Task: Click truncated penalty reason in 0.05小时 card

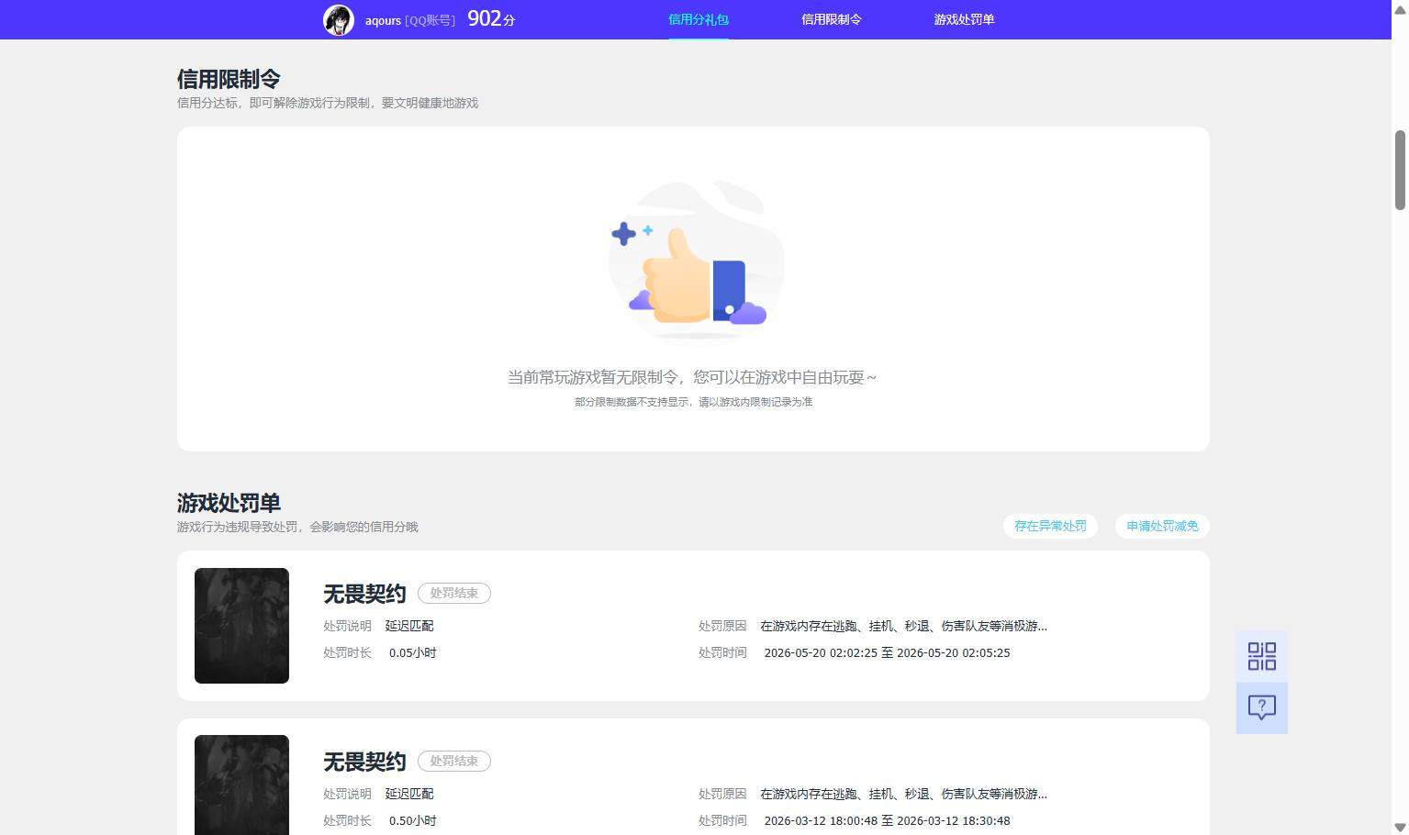Action: pos(903,626)
